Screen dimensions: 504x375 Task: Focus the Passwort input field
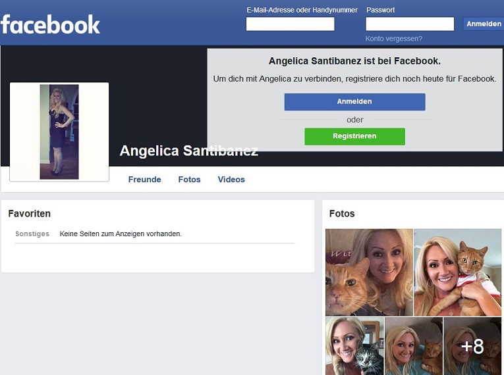[x=410, y=24]
